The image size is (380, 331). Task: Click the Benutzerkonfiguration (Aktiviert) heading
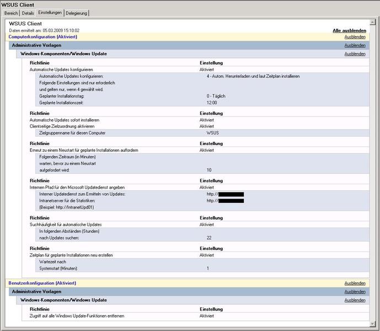click(42, 283)
